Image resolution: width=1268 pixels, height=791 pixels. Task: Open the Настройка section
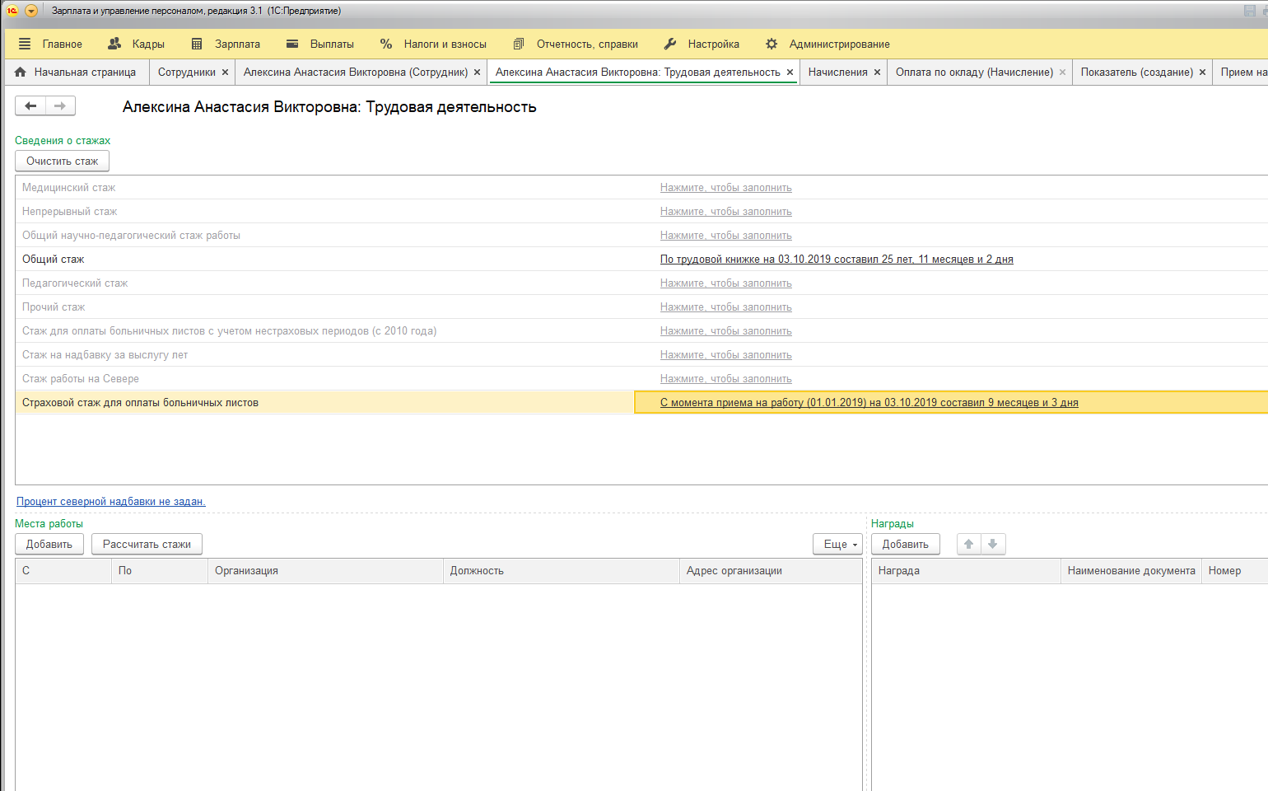[x=702, y=44]
